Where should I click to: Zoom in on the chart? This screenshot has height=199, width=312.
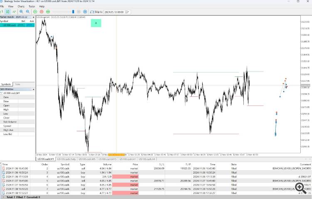tap(21, 12)
